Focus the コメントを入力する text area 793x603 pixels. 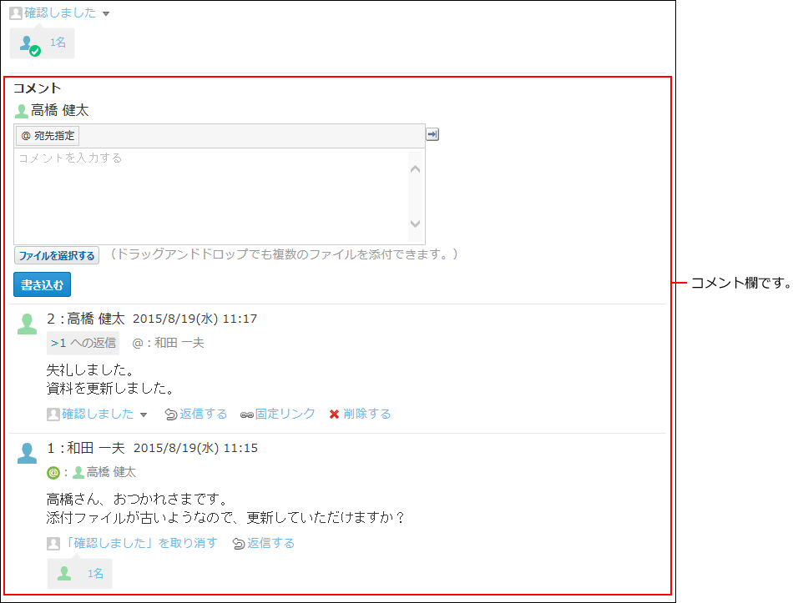click(212, 196)
